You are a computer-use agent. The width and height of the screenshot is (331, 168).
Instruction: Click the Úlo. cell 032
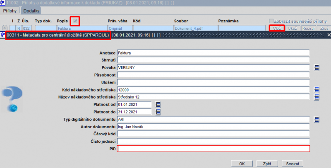(26, 28)
